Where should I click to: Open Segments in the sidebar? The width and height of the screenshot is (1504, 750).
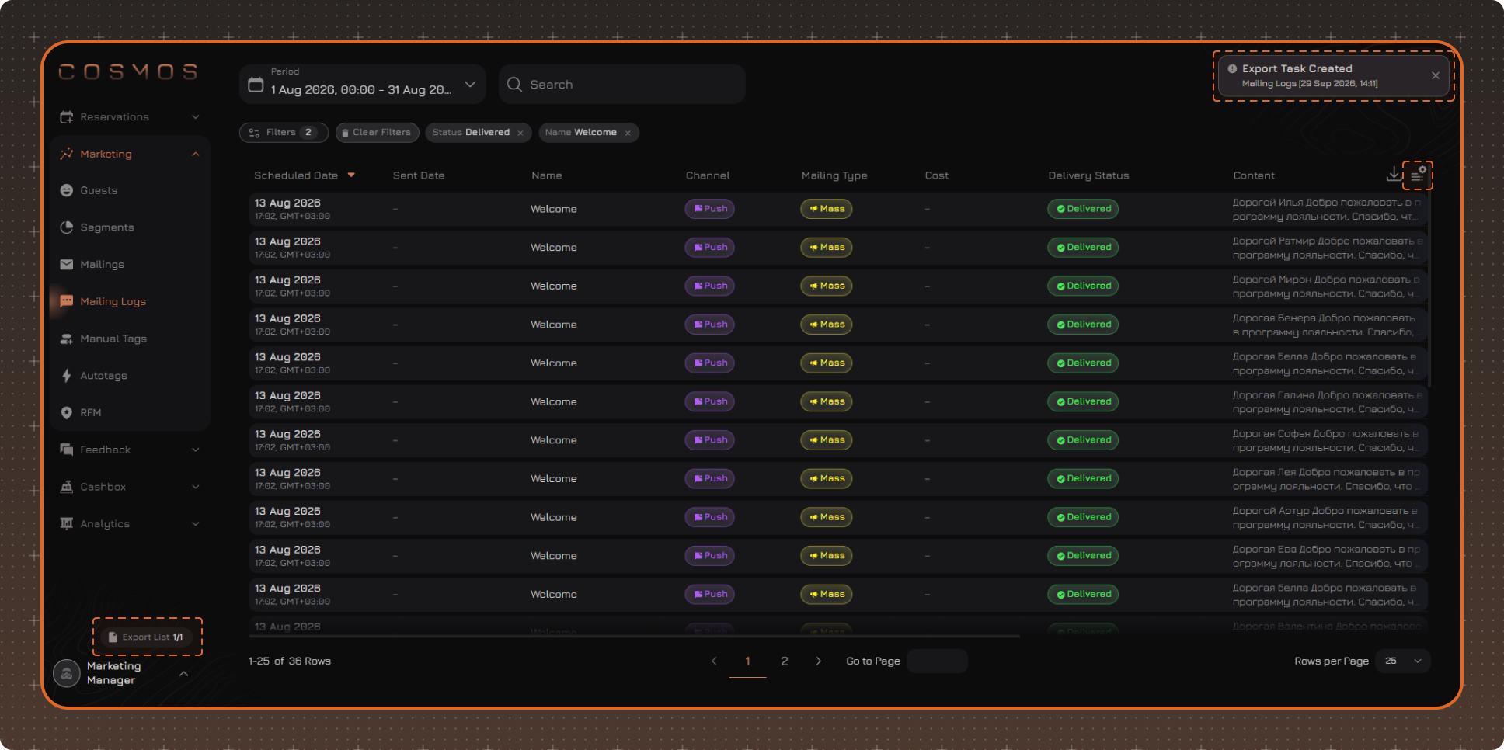coord(106,227)
